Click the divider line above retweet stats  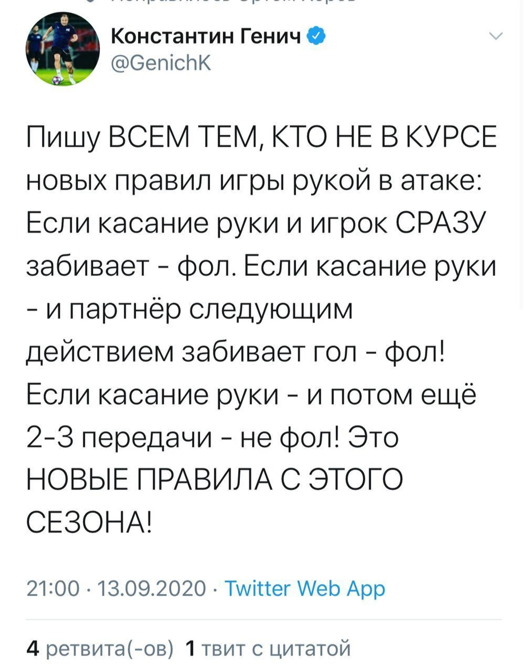[263, 620]
